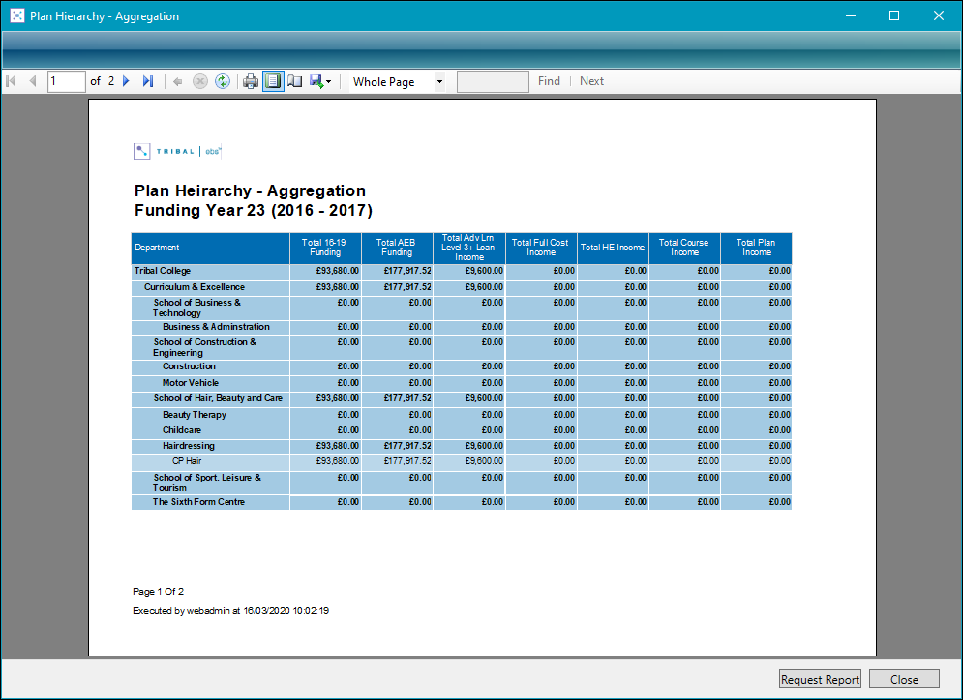Click the Close button at bottom
This screenshot has width=963, height=700.
click(x=904, y=679)
